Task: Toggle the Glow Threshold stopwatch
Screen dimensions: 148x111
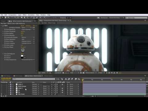Action: [x=5, y=31]
